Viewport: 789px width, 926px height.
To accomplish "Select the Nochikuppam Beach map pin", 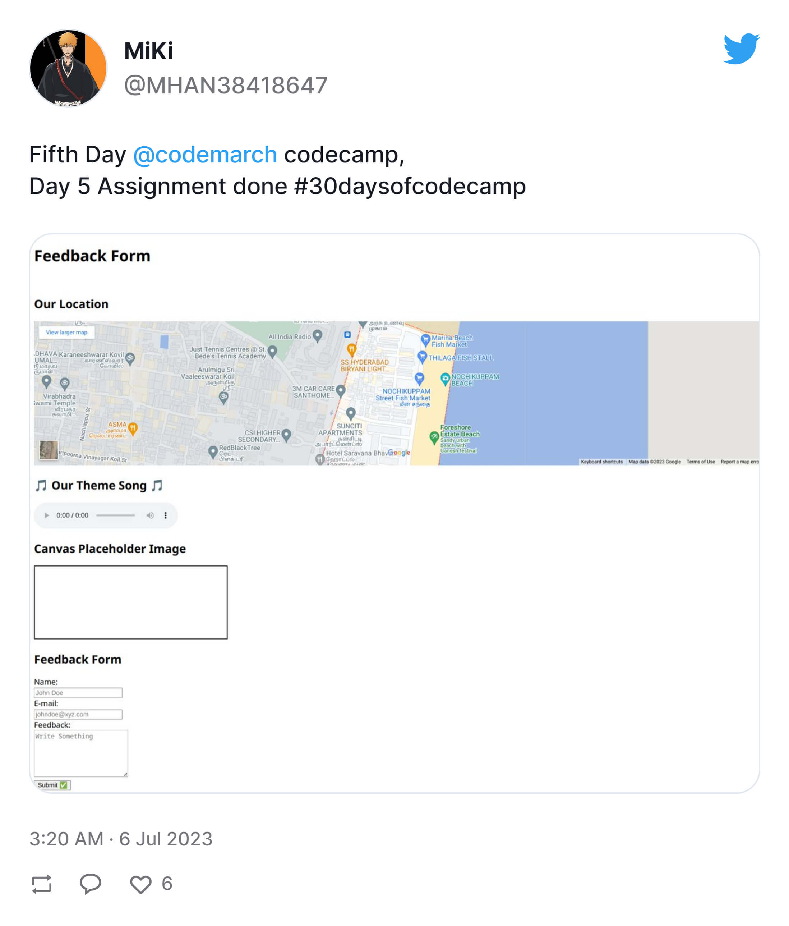I will pyautogui.click(x=445, y=380).
